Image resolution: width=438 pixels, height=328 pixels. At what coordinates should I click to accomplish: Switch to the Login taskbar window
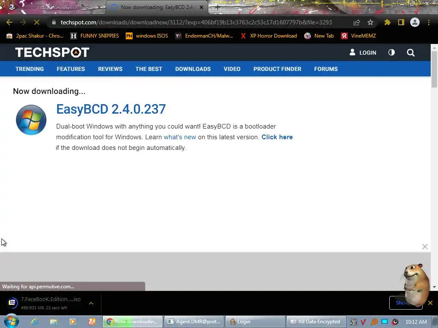255,322
